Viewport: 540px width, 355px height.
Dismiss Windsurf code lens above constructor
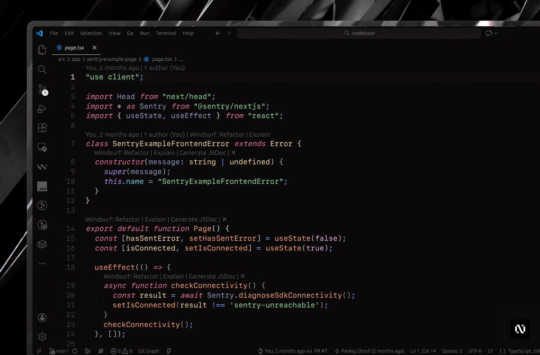(233, 153)
